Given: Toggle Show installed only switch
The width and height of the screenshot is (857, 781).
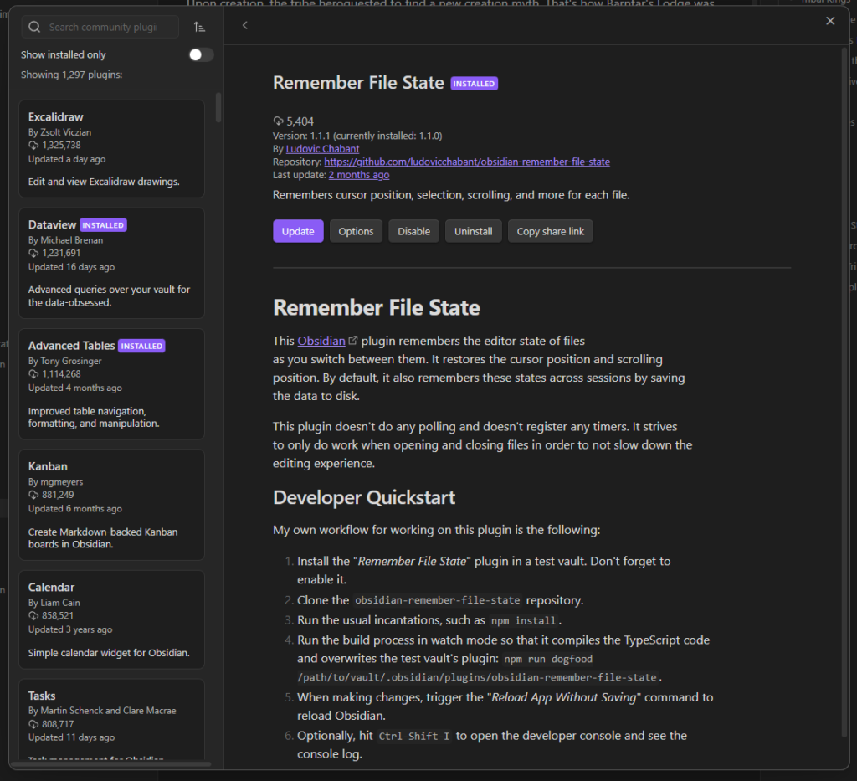Looking at the screenshot, I should (x=201, y=54).
